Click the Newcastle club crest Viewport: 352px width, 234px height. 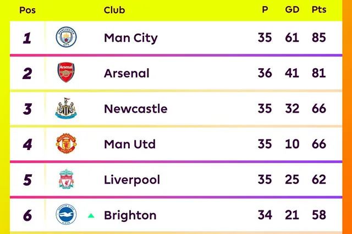[x=66, y=108]
